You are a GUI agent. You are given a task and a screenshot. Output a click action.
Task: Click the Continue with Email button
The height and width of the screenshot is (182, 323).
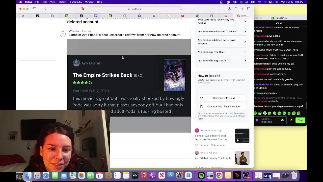(x=222, y=98)
